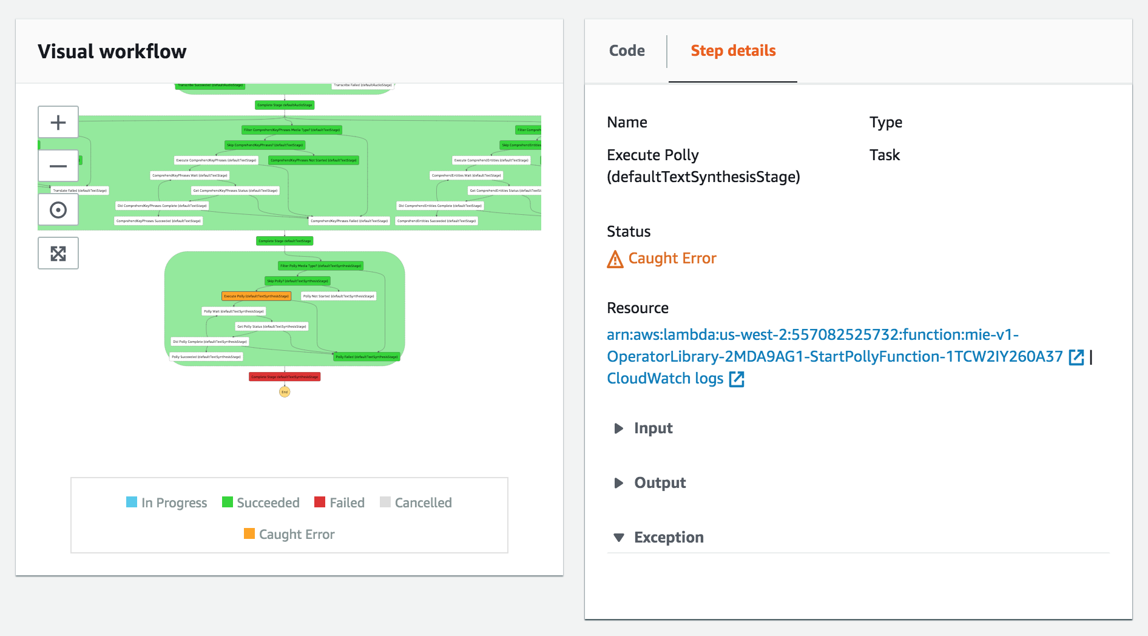Open CloudWatch logs external link icon

(737, 379)
